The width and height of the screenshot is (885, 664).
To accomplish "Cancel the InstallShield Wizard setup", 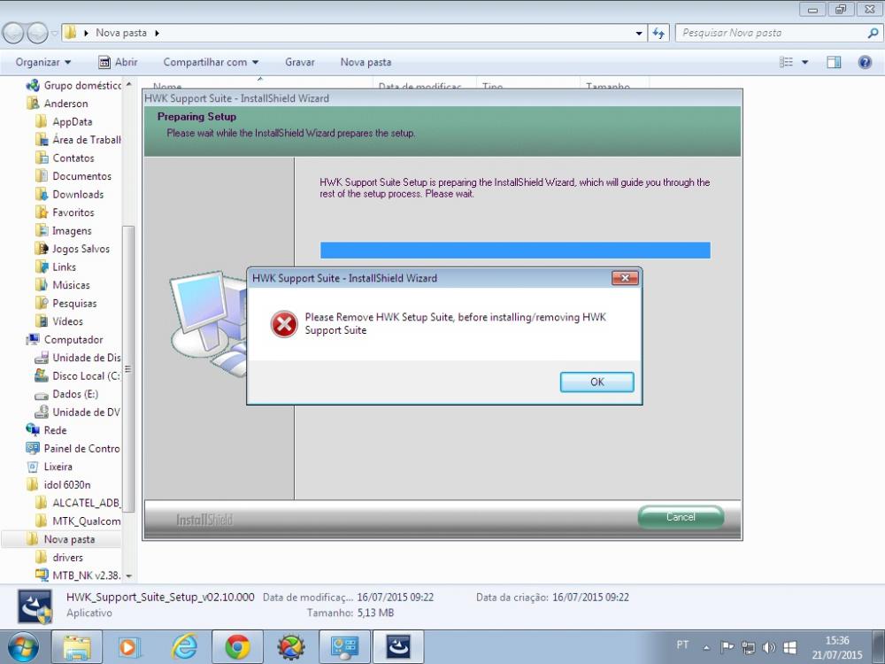I will click(681, 517).
